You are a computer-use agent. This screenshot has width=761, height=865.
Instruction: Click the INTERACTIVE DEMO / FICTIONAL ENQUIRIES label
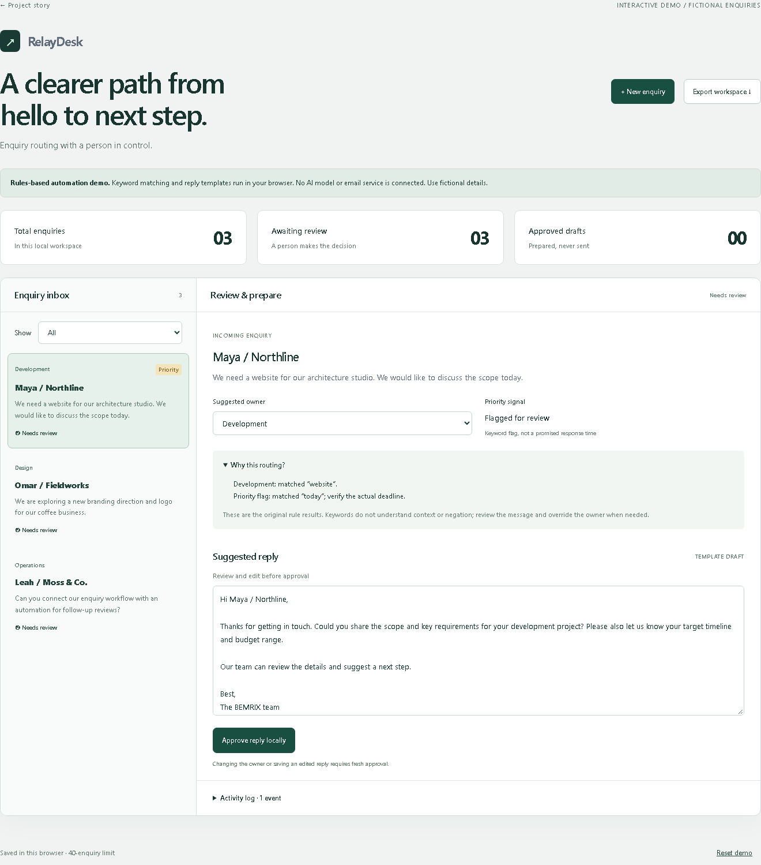click(688, 5)
